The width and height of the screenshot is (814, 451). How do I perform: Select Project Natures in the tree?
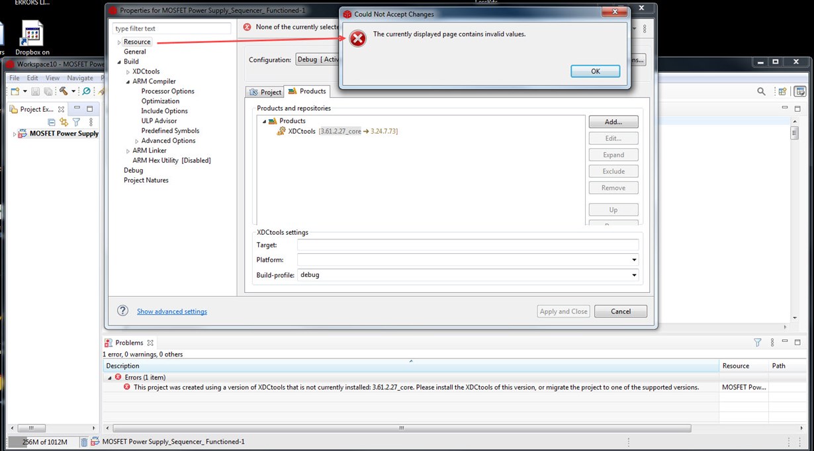pos(146,181)
